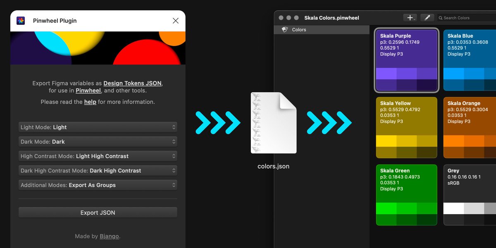This screenshot has height=248, width=496.
Task: Click the 'Display P3' label in Skala Yellow
Action: (391, 122)
